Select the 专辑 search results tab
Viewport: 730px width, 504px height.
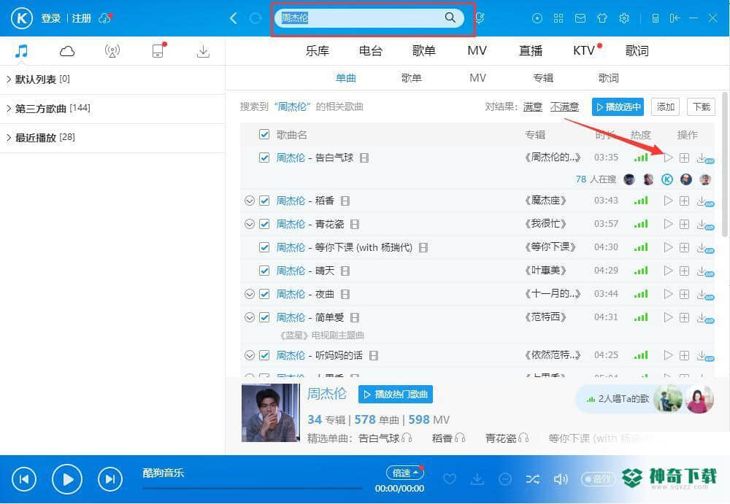(x=543, y=78)
